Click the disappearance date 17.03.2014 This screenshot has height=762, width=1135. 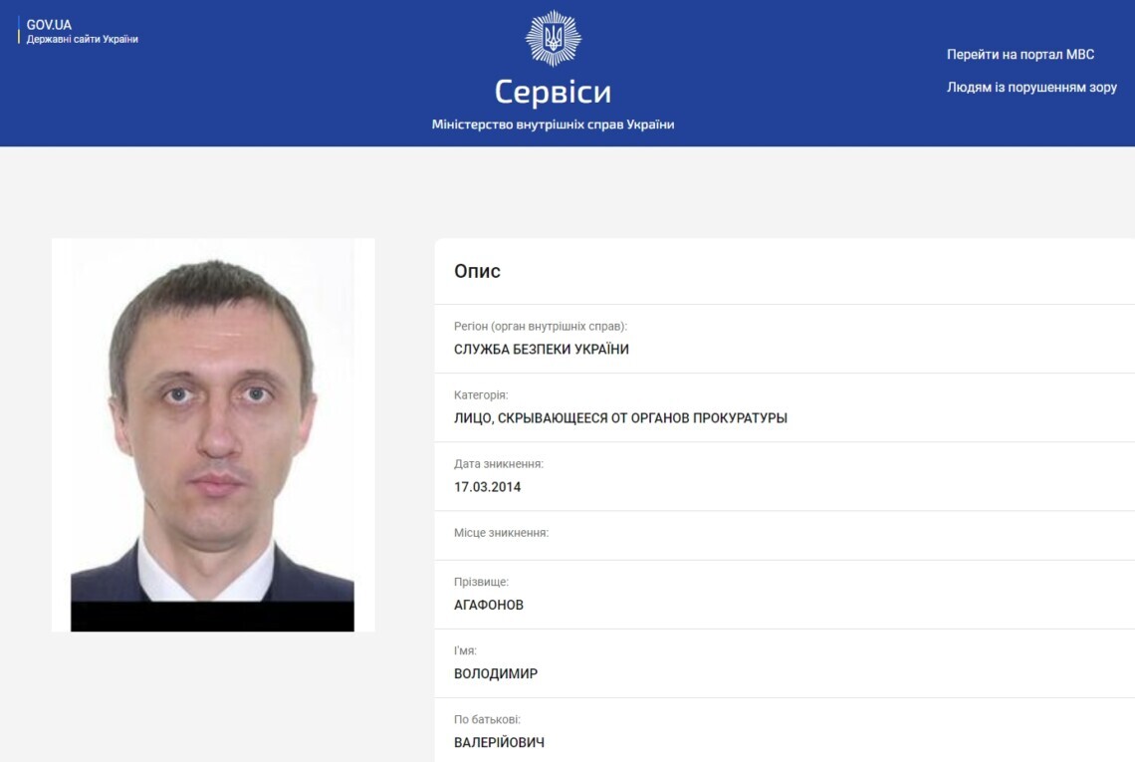[x=487, y=487]
